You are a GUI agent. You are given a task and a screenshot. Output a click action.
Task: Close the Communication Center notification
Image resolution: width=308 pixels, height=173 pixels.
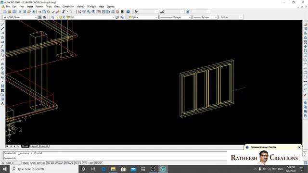click(299, 148)
